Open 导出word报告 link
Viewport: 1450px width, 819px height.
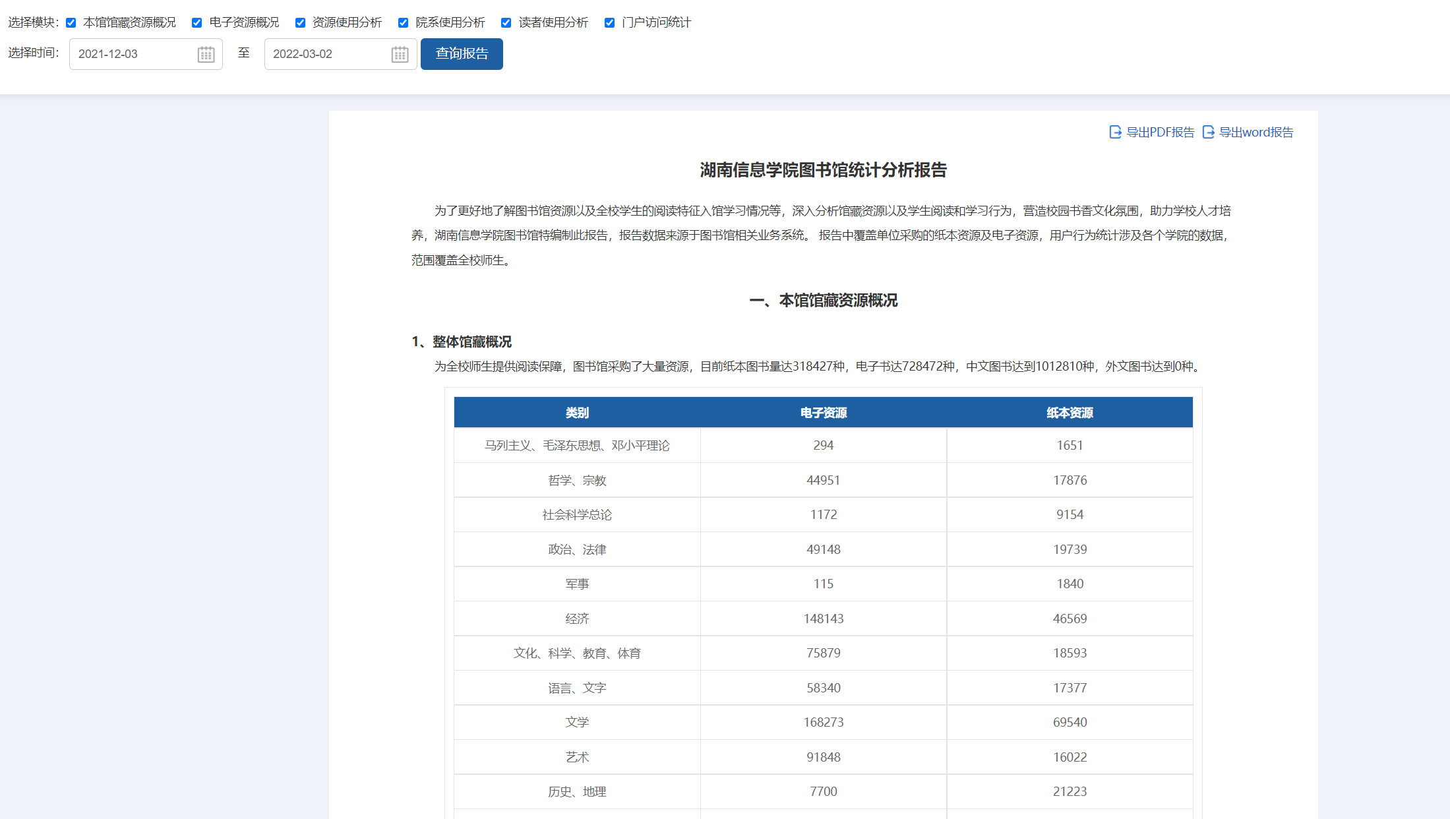point(1255,132)
